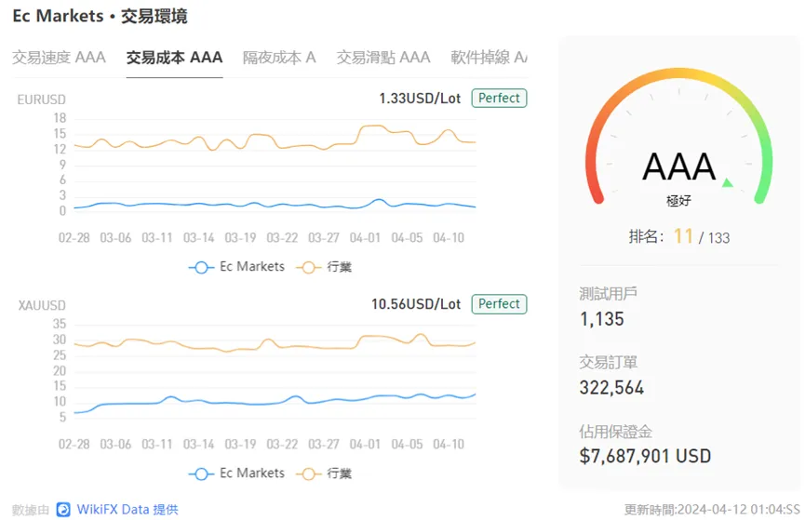Click the 佔用保證金 label
The height and width of the screenshot is (520, 805).
(615, 432)
